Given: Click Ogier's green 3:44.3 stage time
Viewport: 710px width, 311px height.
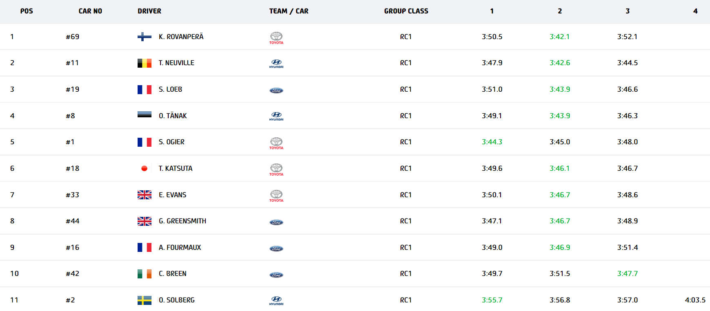Looking at the screenshot, I should click(x=492, y=142).
